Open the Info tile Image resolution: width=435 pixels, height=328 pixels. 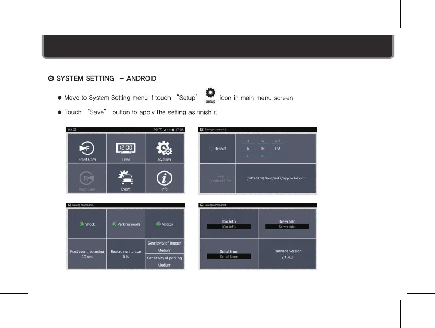(x=164, y=178)
